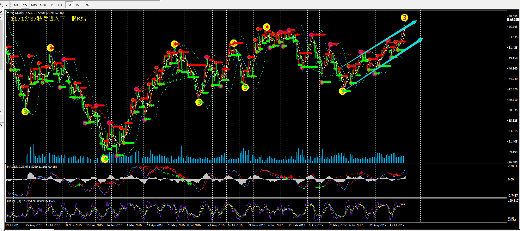Close the left side panel
Viewport: 520px width, 231px height.
1,12
